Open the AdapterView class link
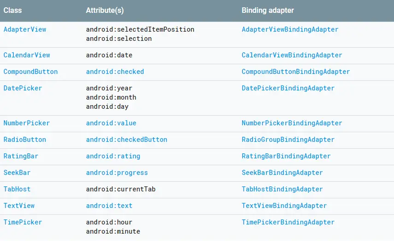 (25, 29)
